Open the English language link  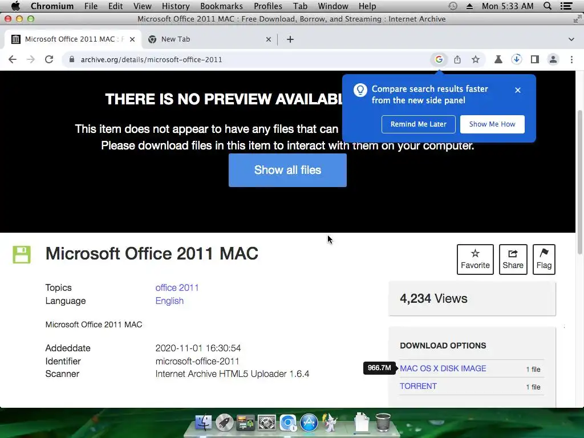point(169,301)
